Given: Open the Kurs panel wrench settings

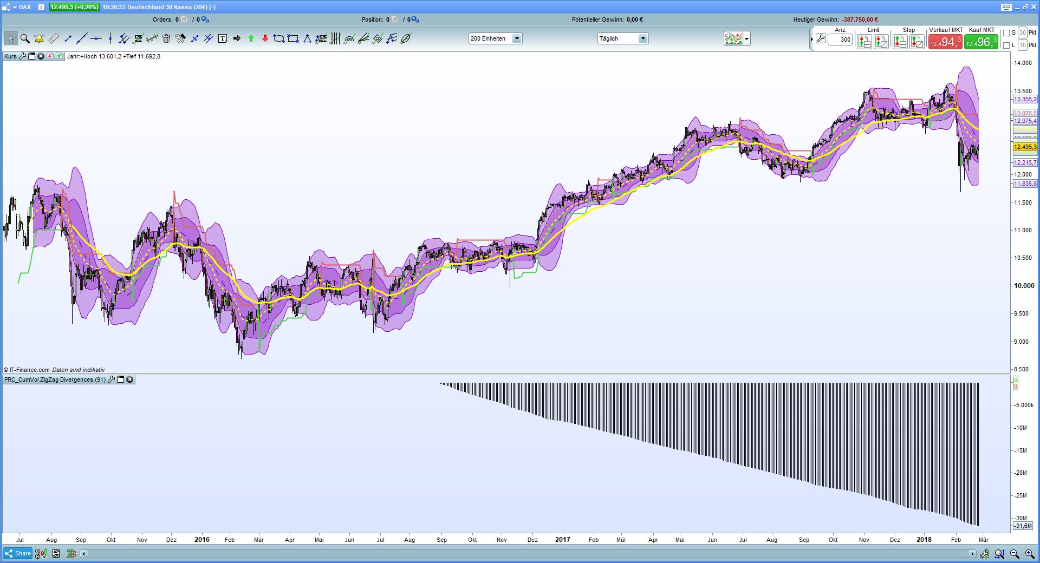Looking at the screenshot, I should [x=23, y=56].
